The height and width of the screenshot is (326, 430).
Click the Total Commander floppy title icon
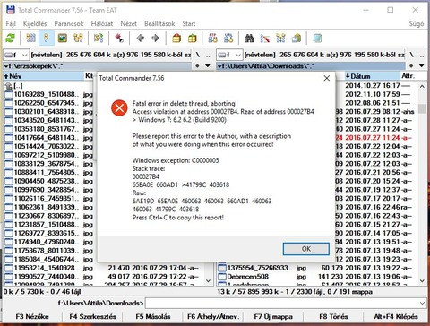tap(11, 10)
